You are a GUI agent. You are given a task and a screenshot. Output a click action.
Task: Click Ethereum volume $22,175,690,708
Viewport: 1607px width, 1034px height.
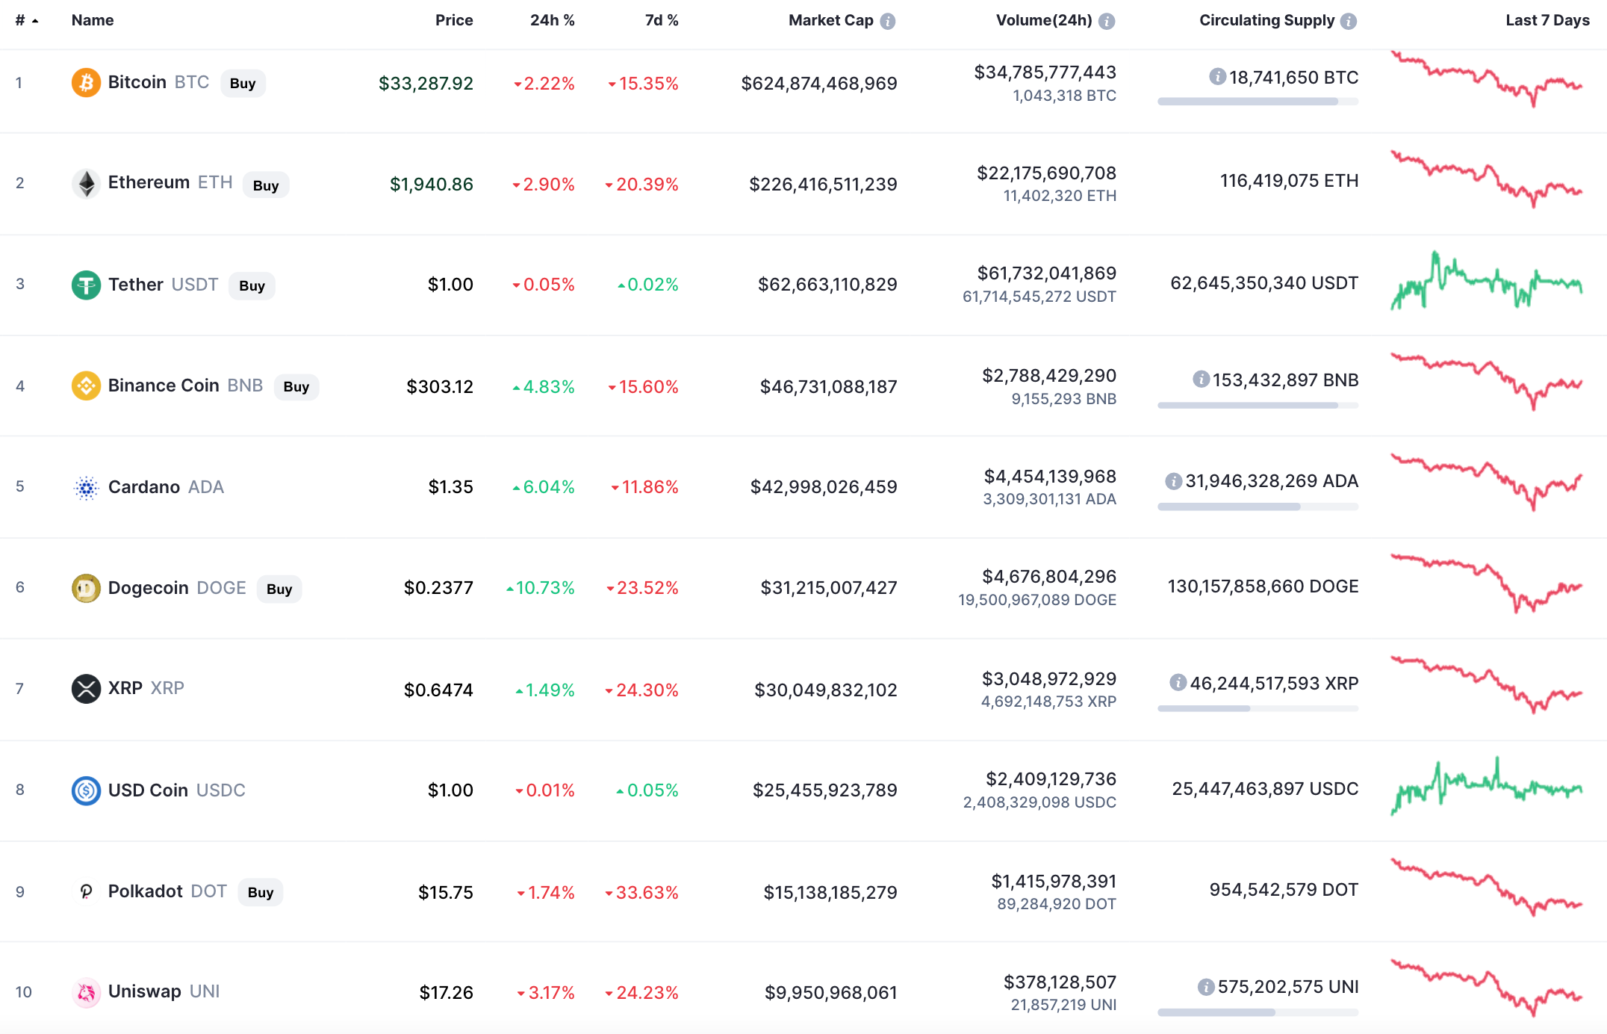[1046, 173]
